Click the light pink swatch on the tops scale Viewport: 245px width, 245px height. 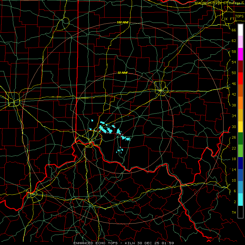(240, 42)
